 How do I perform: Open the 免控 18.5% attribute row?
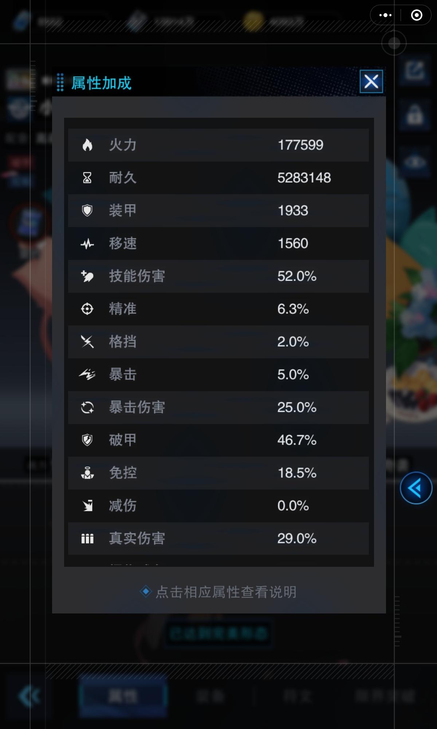(219, 473)
